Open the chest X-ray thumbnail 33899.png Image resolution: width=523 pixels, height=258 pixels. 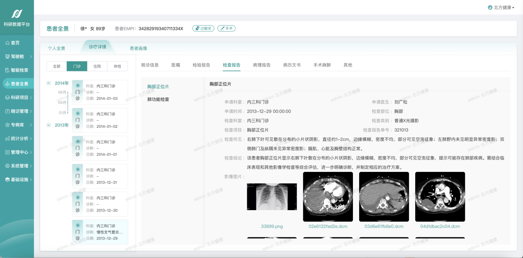(272, 197)
